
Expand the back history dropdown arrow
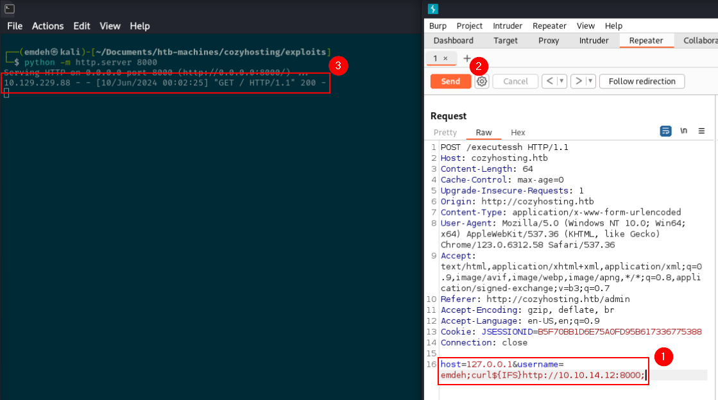tap(561, 81)
